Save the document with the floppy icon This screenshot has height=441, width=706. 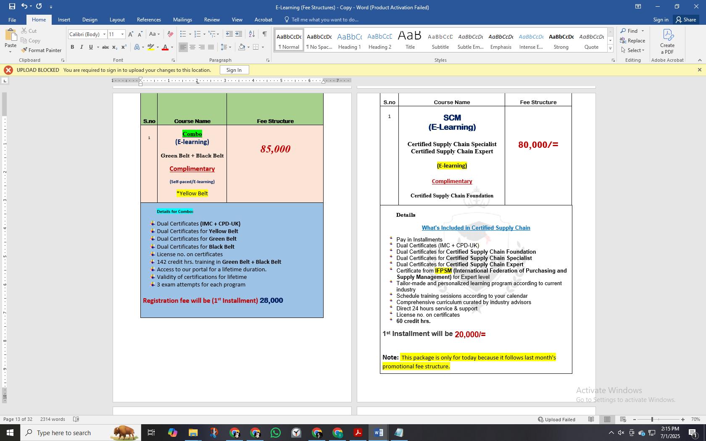(x=12, y=6)
